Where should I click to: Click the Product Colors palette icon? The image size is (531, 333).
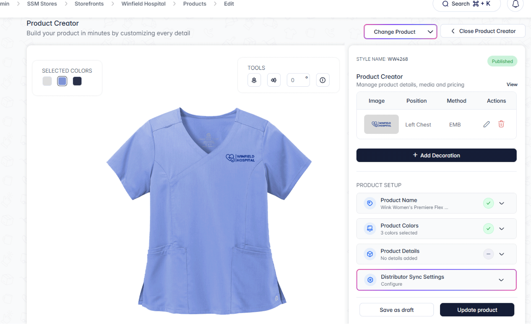(370, 229)
